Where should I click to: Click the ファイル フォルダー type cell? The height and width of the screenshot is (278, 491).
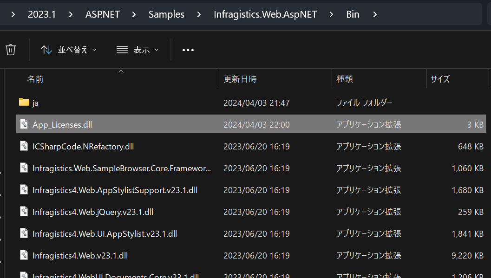click(x=364, y=103)
